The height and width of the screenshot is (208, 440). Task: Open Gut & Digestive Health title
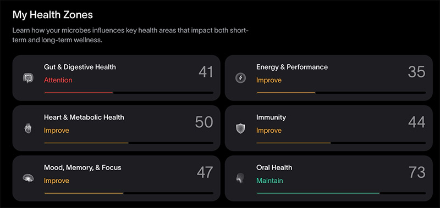tap(80, 67)
